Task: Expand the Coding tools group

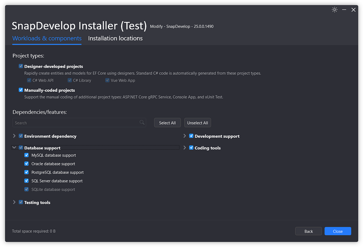Action: [x=185, y=148]
